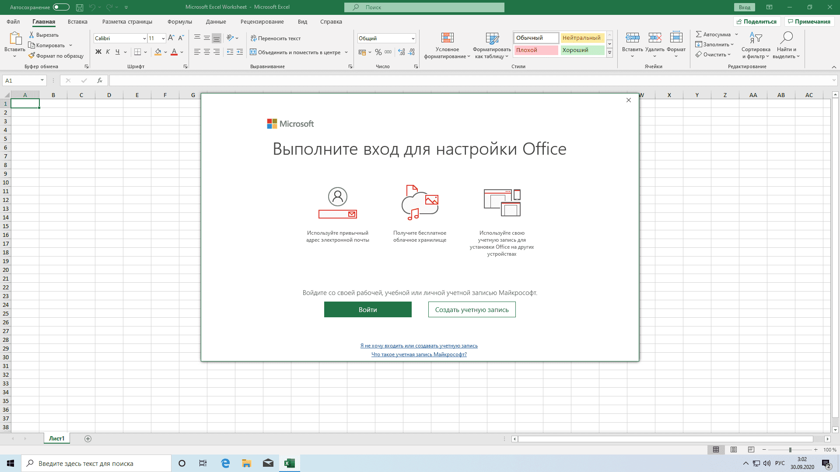This screenshot has width=840, height=472.
Task: Open Microsoft Edge from the taskbar
Action: pos(225,463)
